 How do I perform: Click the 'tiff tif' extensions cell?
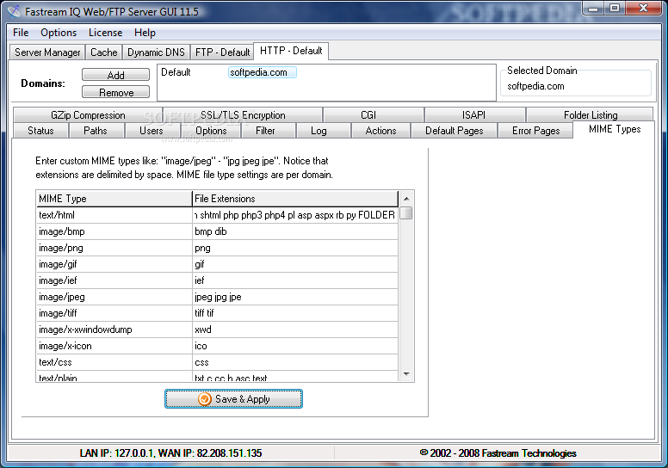(x=294, y=313)
